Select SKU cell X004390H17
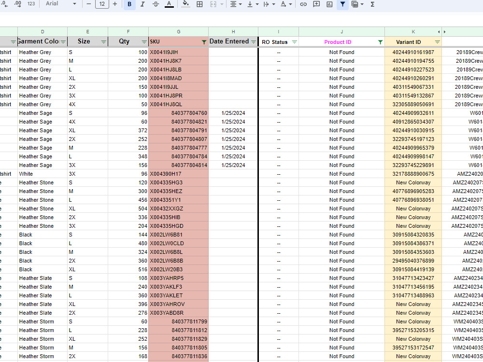483x362 pixels. [178, 174]
